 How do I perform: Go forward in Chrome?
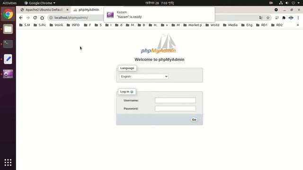28,18
